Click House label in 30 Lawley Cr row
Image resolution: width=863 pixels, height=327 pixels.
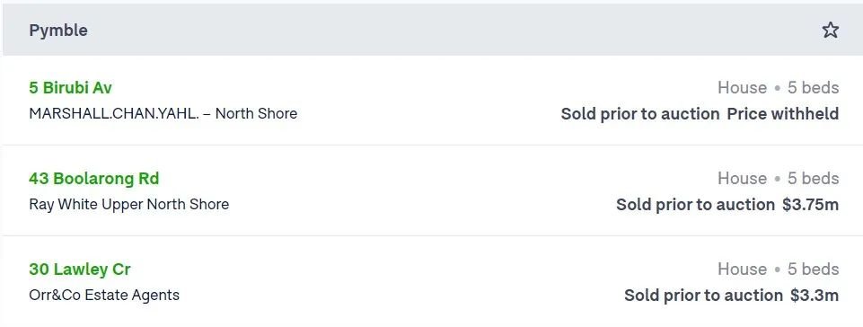tap(742, 270)
